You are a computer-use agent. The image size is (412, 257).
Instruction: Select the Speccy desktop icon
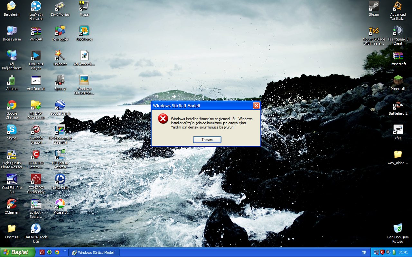point(60,83)
